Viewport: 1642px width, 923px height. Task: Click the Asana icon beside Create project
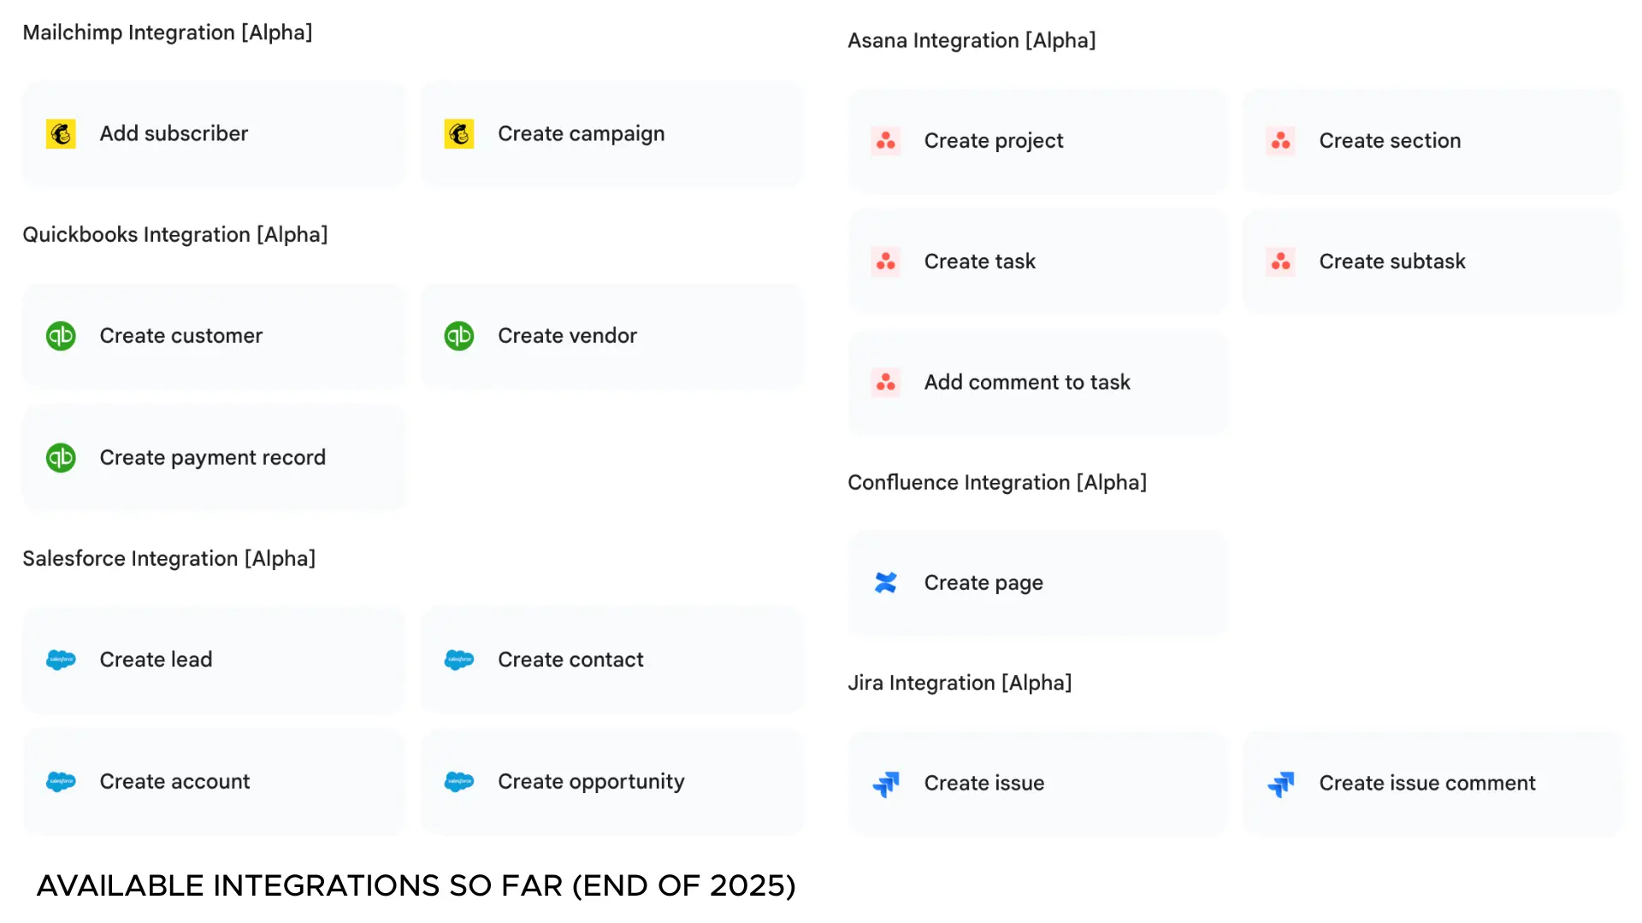coord(886,141)
